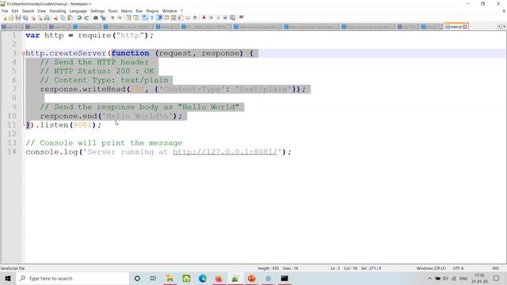Click the Save All toolbar icon
The width and height of the screenshot is (507, 285).
click(x=25, y=17)
